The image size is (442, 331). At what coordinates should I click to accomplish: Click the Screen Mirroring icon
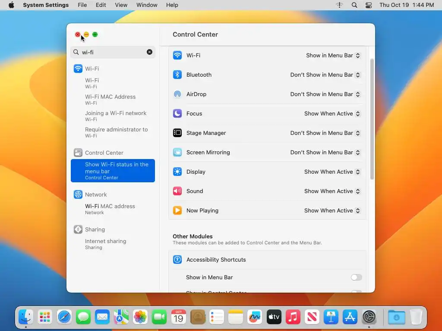177,152
